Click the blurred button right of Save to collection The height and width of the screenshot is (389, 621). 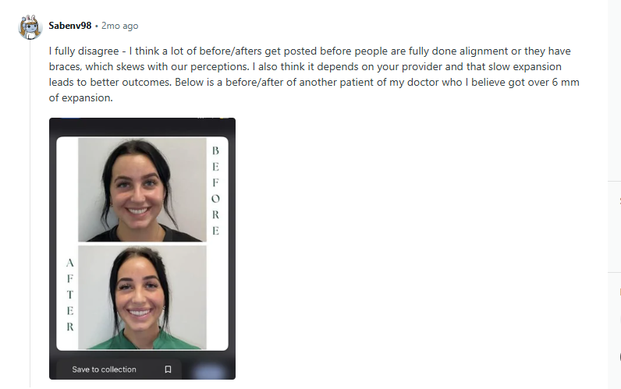[209, 371]
